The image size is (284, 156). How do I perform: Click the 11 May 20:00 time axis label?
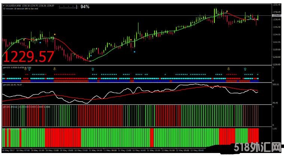pos(153,150)
